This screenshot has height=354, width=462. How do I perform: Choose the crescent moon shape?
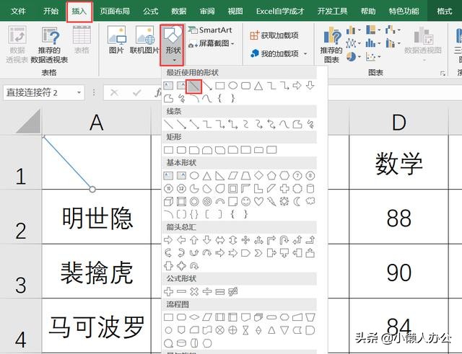tap(297, 202)
